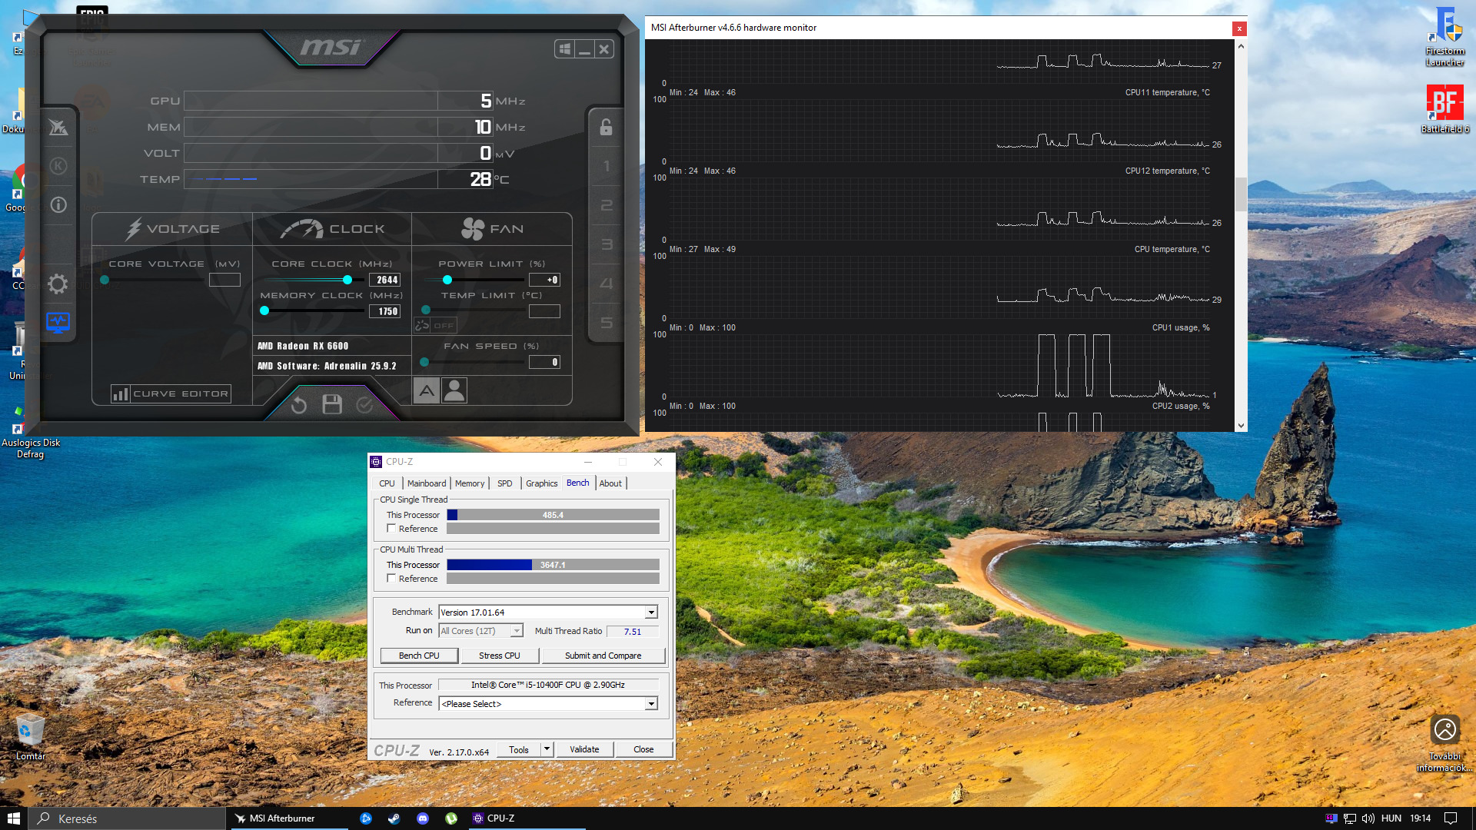
Task: Switch to the Mainboard tab
Action: coord(426,483)
